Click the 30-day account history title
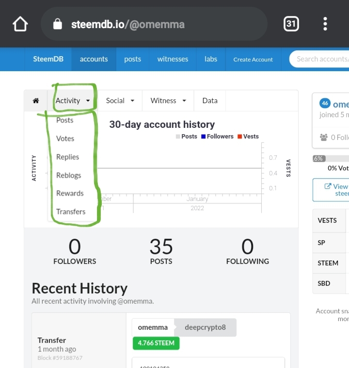This screenshot has height=368, width=349. (162, 124)
